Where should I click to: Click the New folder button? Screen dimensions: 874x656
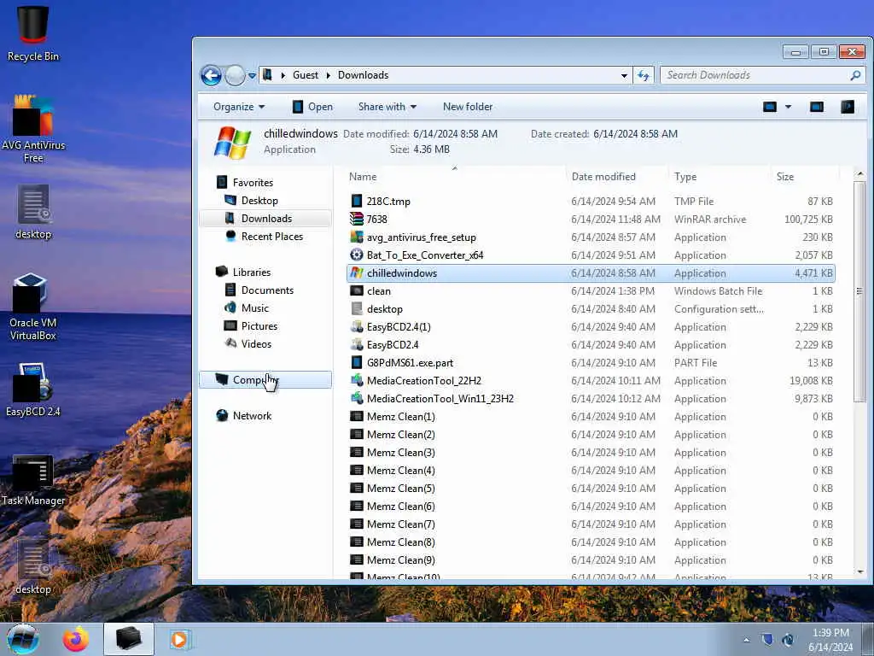(468, 107)
